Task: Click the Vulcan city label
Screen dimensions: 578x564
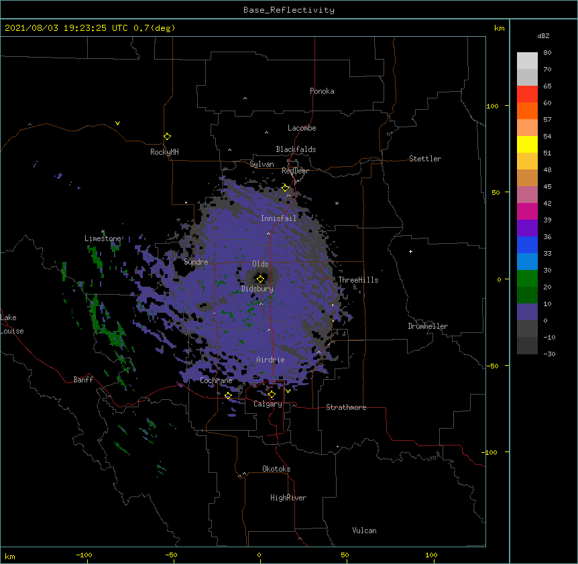Action: (x=364, y=531)
